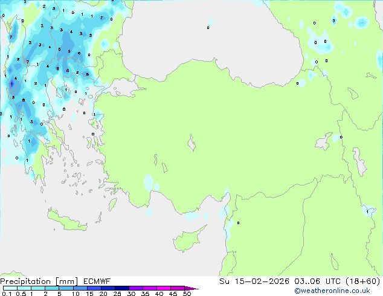Select the 10–15 mm legend swatch

click(x=80, y=288)
